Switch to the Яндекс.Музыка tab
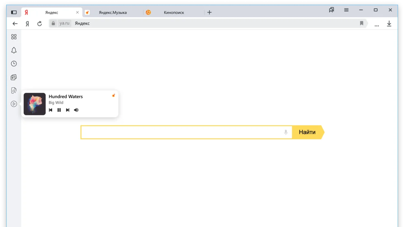 click(113, 12)
